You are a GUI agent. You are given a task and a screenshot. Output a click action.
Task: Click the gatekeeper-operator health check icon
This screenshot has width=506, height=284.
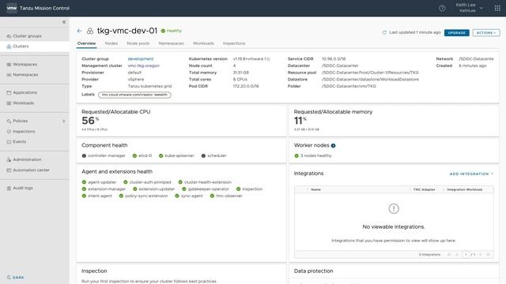point(184,189)
